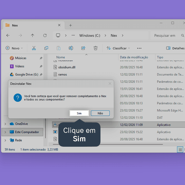Click the pin icon beside Vídeos

(x=41, y=66)
